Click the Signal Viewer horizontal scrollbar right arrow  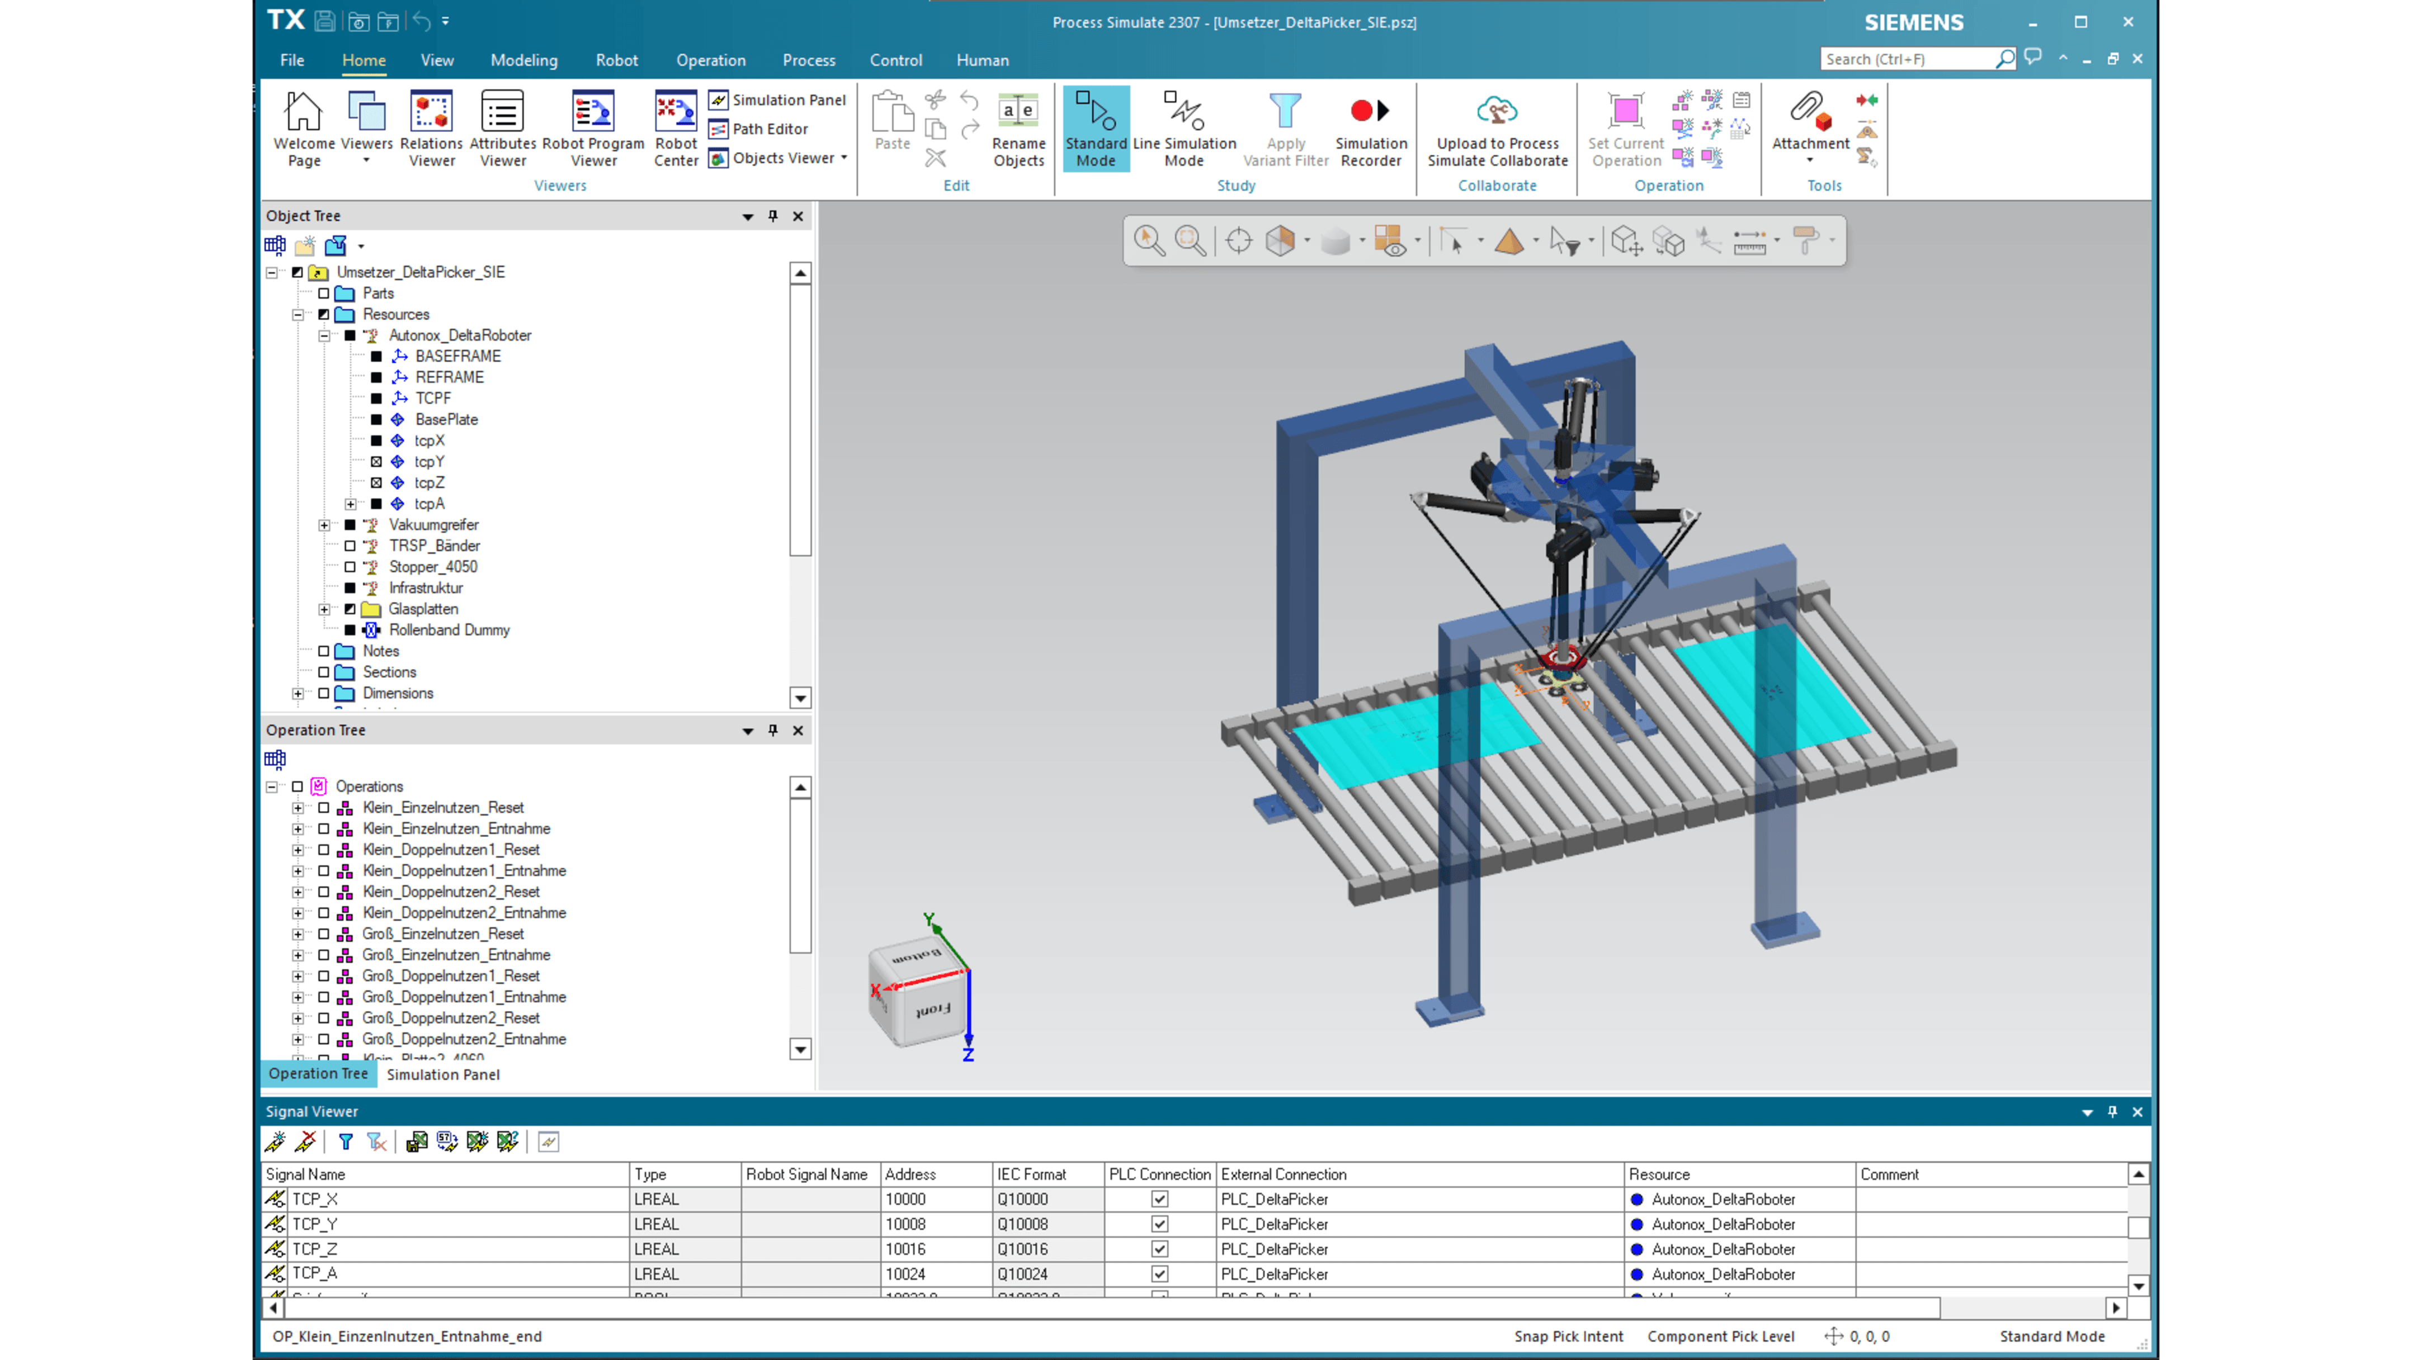[x=2116, y=1307]
